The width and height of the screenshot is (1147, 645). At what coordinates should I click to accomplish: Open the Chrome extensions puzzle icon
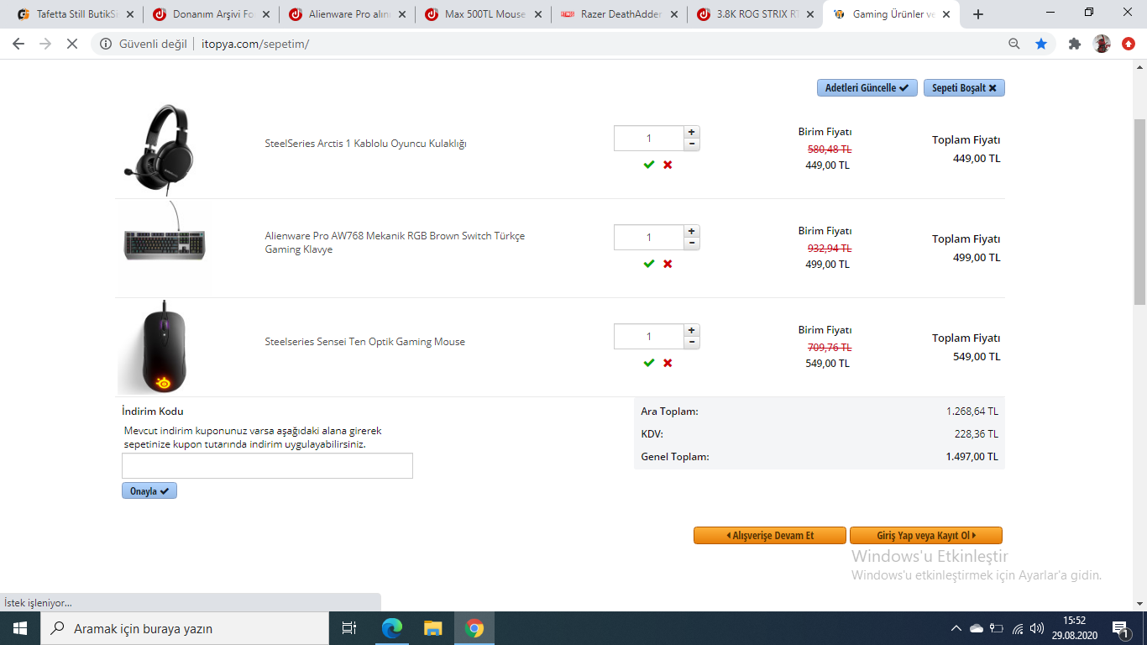pyautogui.click(x=1075, y=44)
